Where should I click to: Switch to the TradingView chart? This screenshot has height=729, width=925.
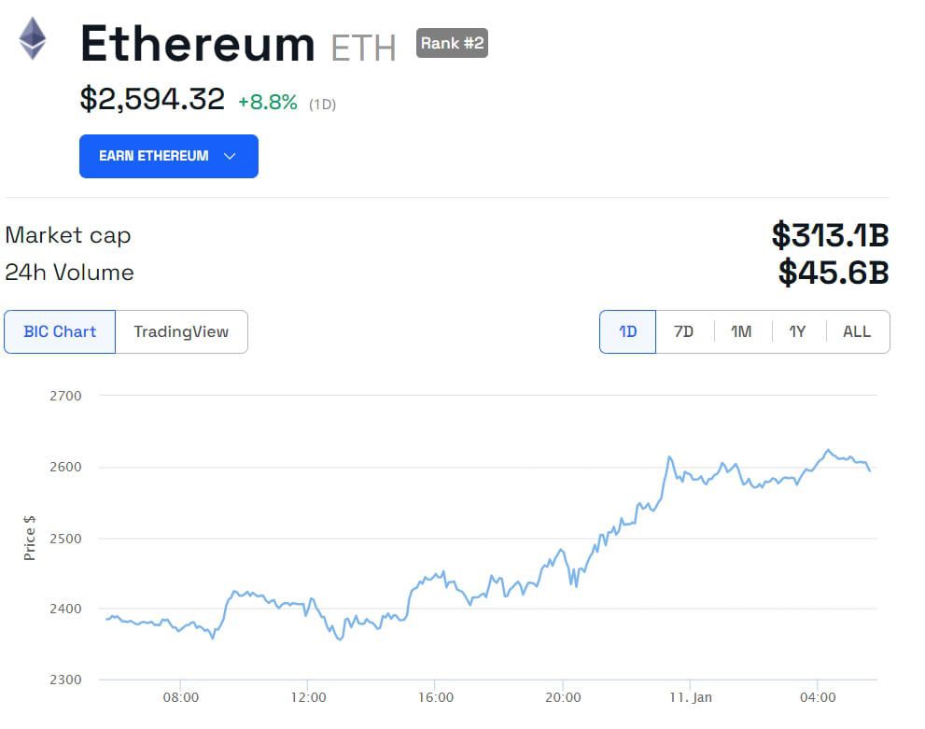pyautogui.click(x=180, y=331)
